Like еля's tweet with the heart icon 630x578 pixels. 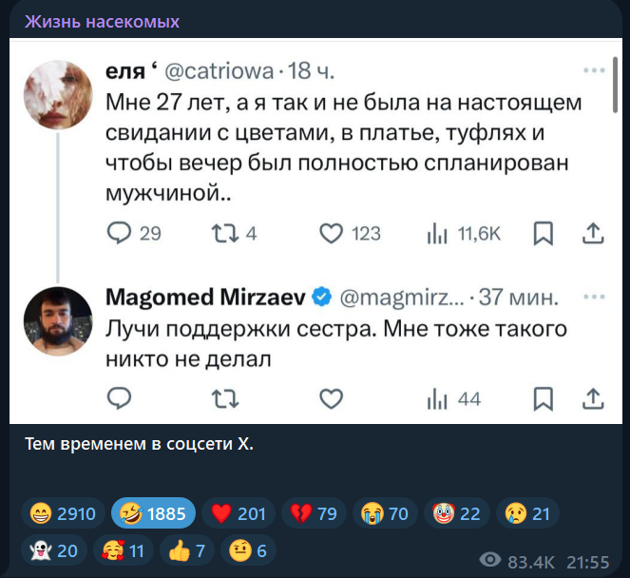pos(331,233)
